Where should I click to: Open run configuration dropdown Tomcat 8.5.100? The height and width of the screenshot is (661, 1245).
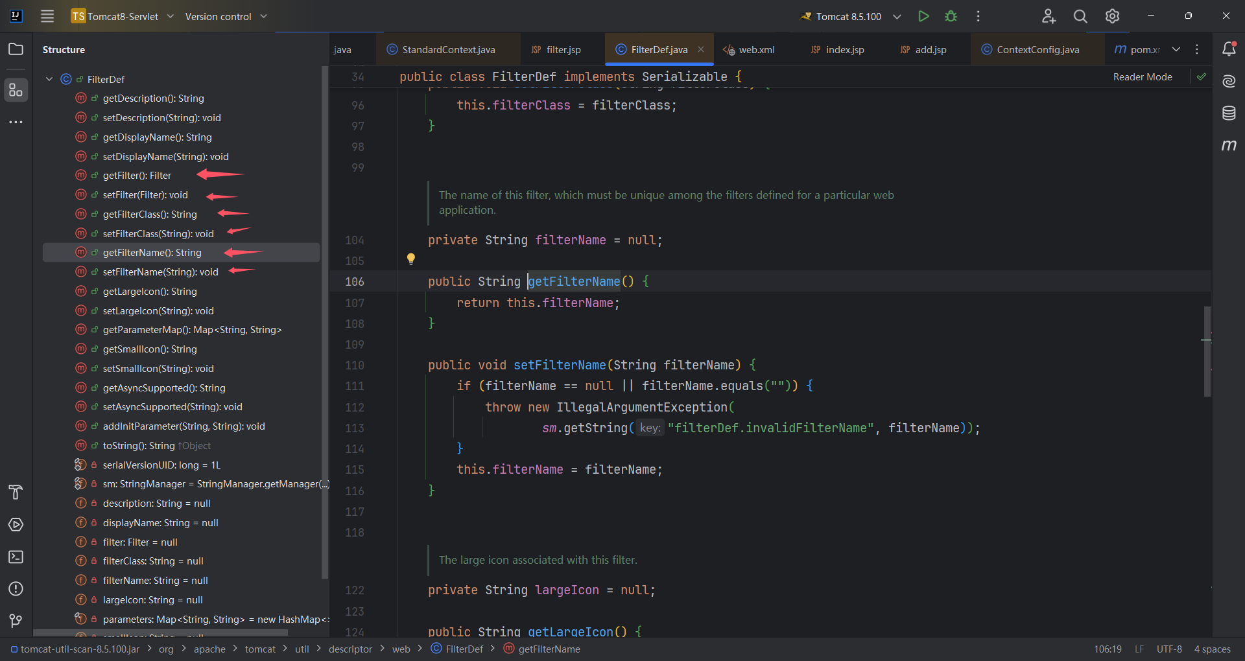click(851, 16)
